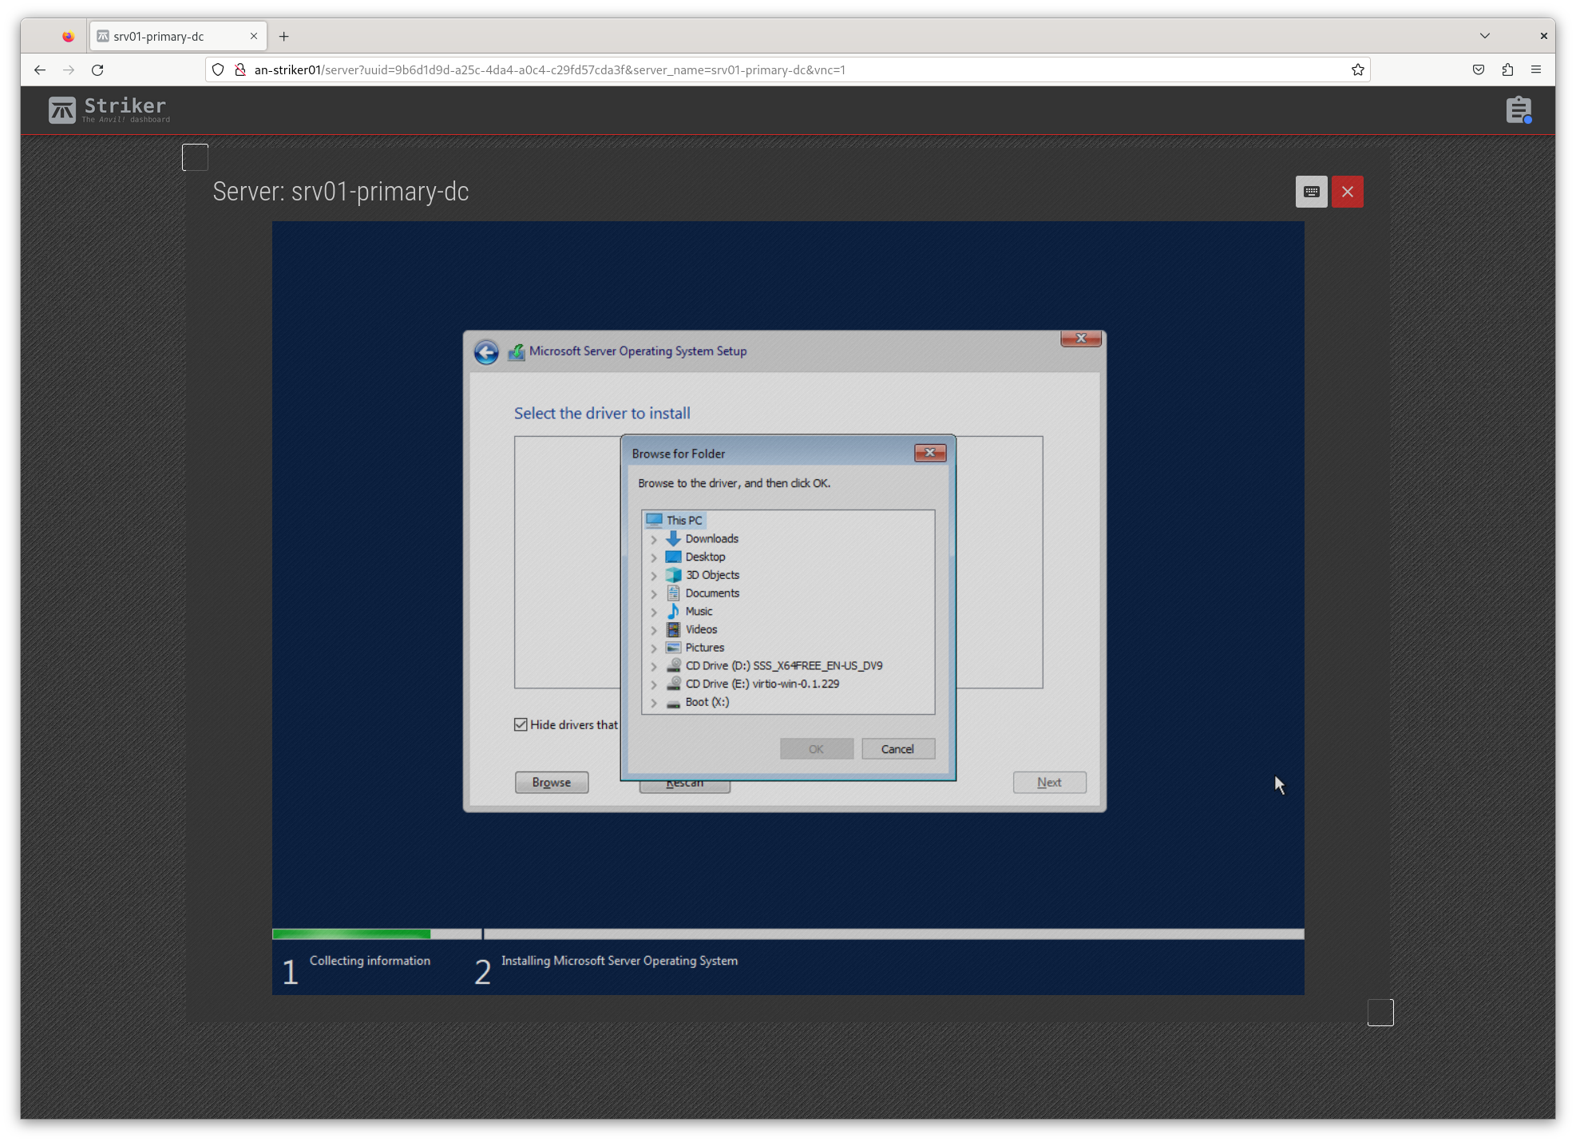Click the browser back arrow
The width and height of the screenshot is (1576, 1142).
pos(40,70)
